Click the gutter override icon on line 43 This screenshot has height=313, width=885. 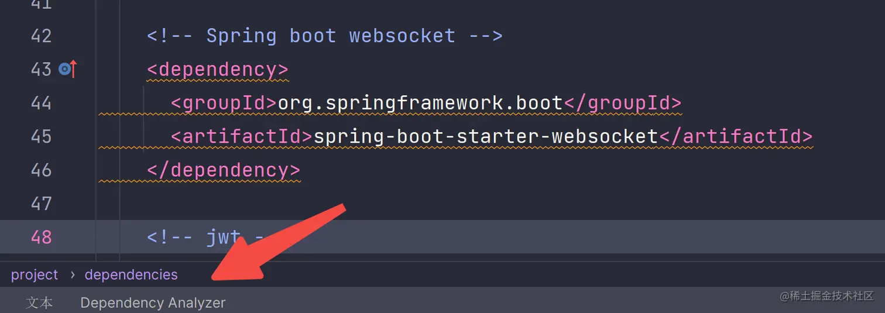[68, 70]
